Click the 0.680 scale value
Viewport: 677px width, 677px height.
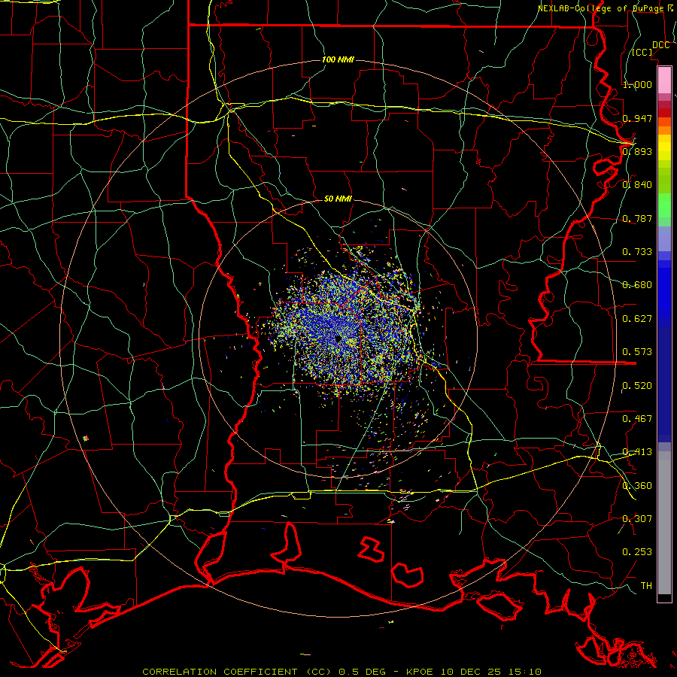[637, 285]
